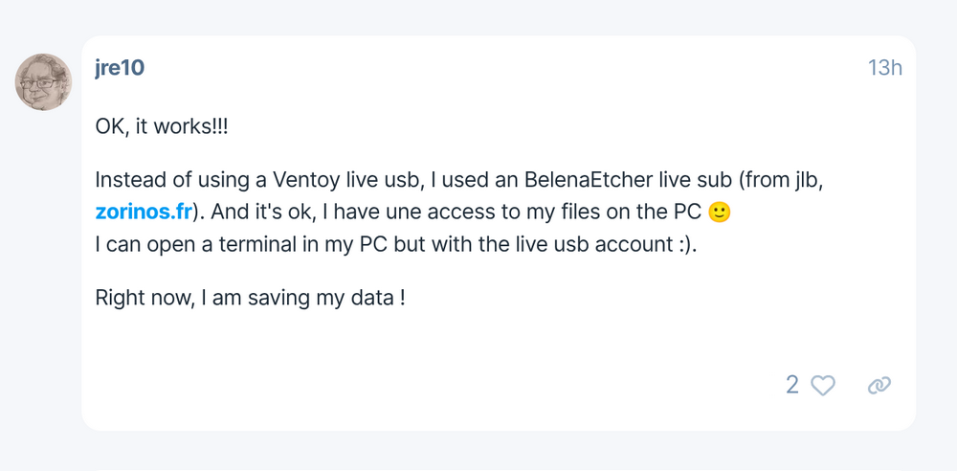Show who liked via the 2 count
Screen dimensions: 957x471
792,385
